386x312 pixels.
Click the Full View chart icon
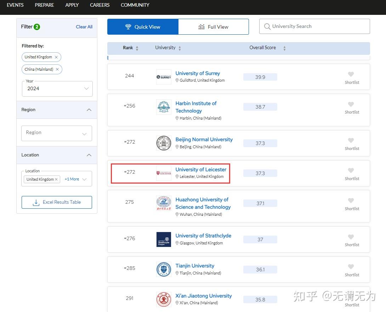[x=201, y=27]
